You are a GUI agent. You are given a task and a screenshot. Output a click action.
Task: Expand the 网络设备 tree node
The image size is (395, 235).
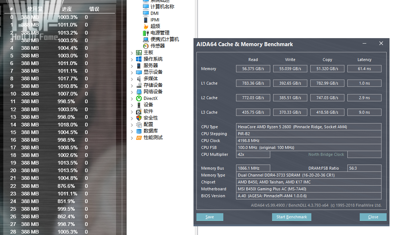point(132,92)
